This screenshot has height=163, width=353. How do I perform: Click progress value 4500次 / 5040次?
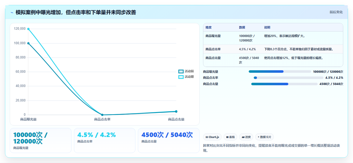(331, 84)
